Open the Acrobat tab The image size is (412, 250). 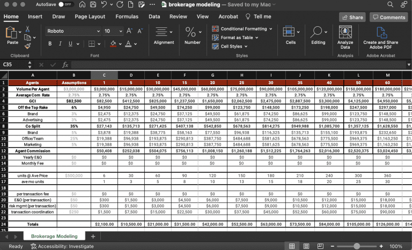pos(228,17)
